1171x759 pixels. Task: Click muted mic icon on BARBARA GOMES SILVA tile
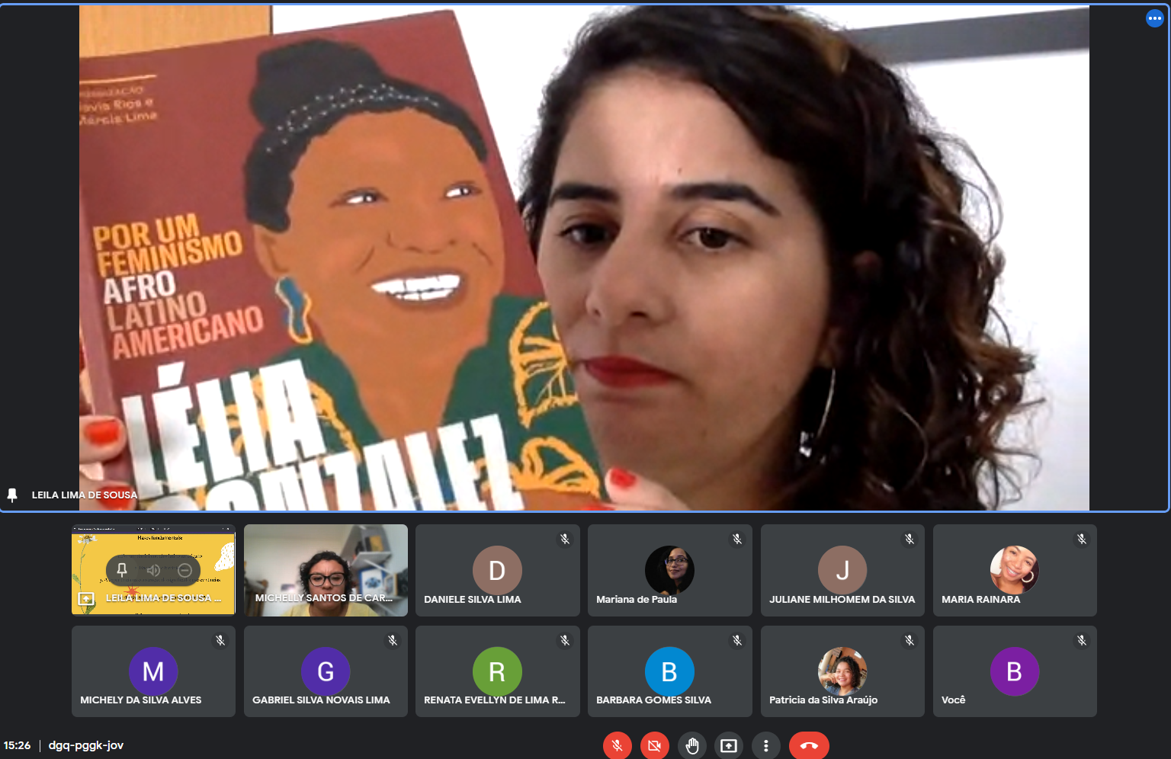pos(737,640)
